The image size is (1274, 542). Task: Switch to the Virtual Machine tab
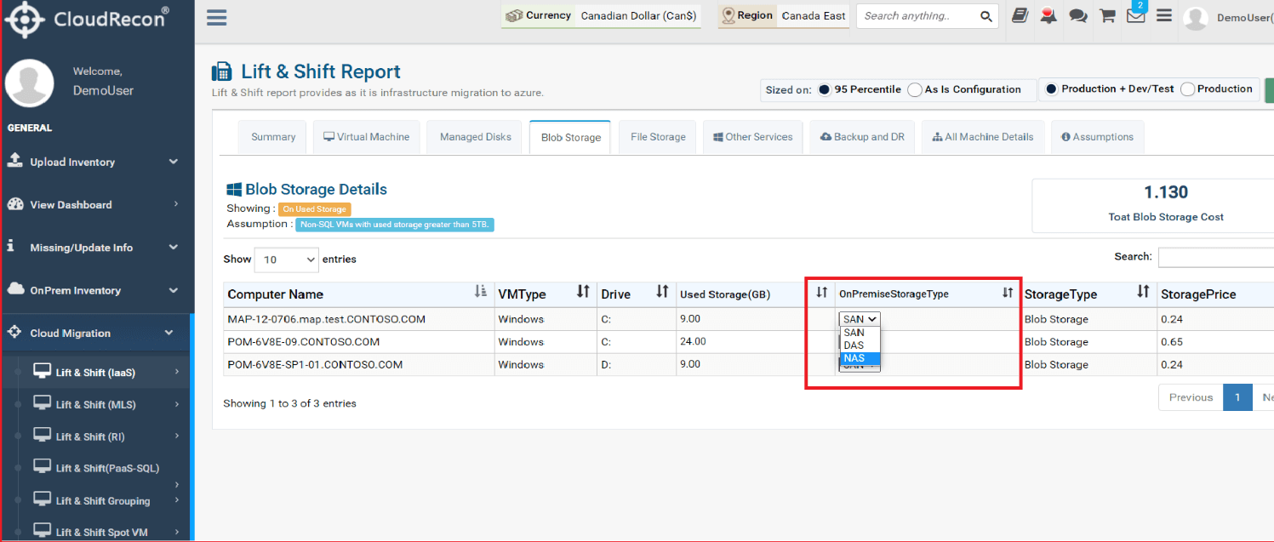click(367, 137)
